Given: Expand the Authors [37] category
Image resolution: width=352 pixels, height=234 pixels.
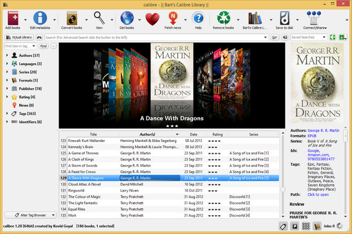Looking at the screenshot, I should tap(7, 55).
